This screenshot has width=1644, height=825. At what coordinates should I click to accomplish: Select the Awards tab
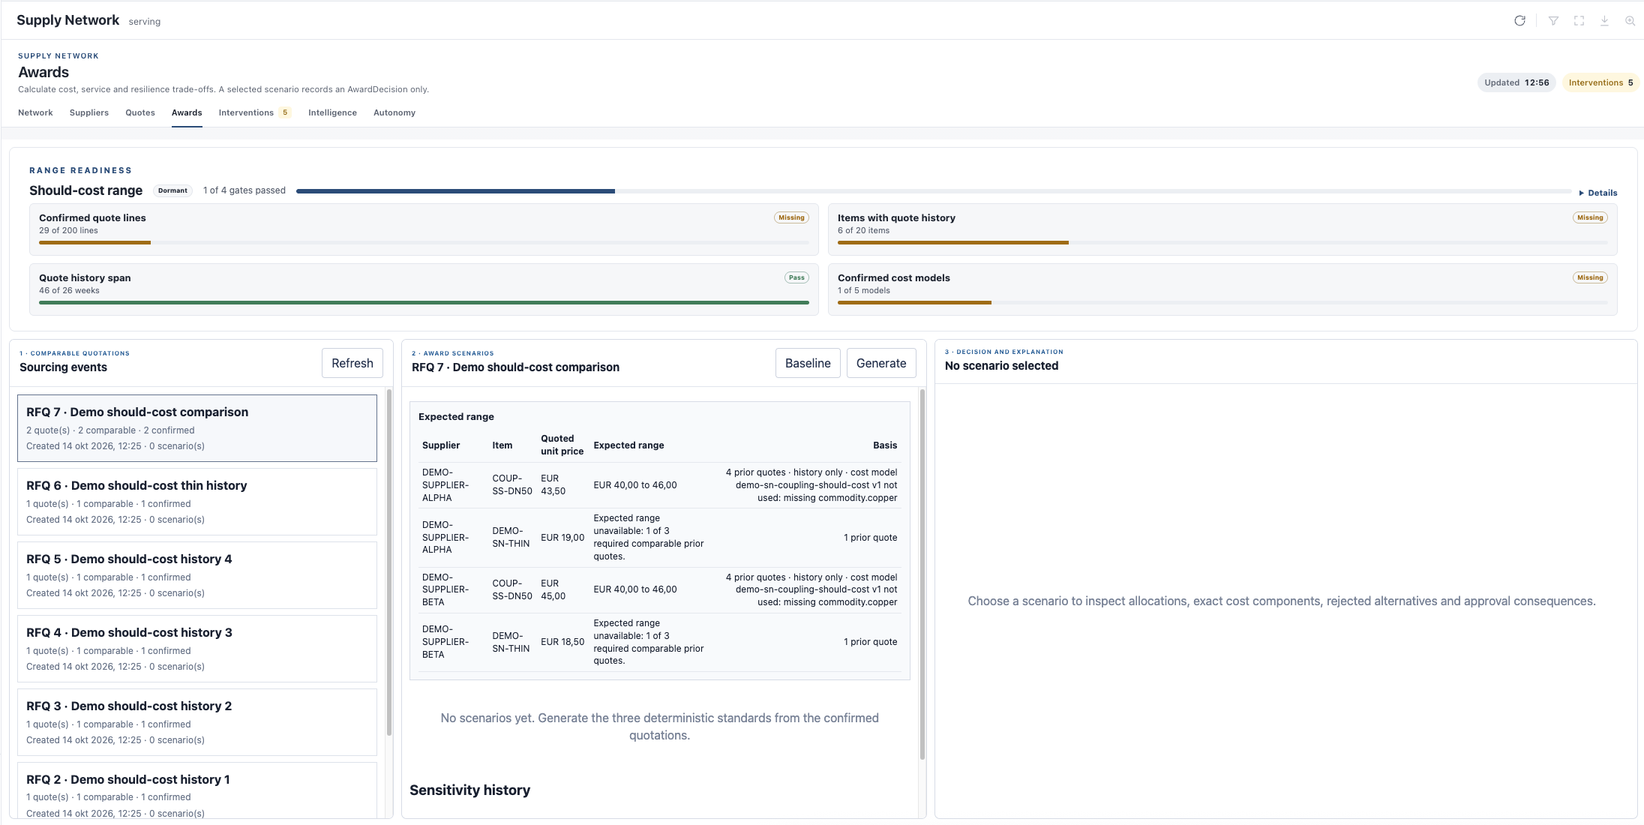click(x=187, y=112)
